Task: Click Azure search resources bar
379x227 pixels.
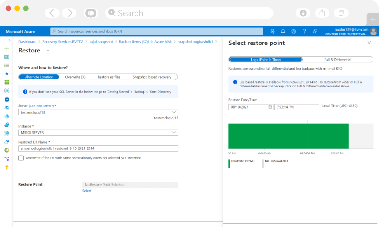Action: [x=157, y=31]
